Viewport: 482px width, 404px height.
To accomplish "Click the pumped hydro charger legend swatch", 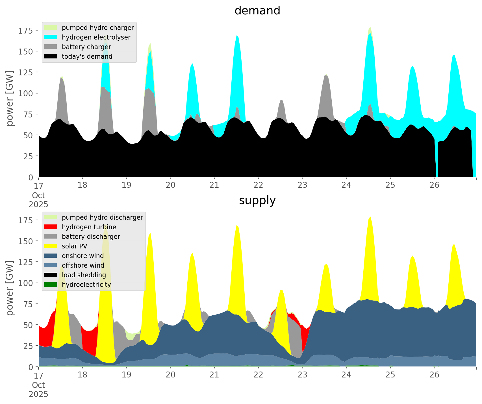I will tap(51, 28).
